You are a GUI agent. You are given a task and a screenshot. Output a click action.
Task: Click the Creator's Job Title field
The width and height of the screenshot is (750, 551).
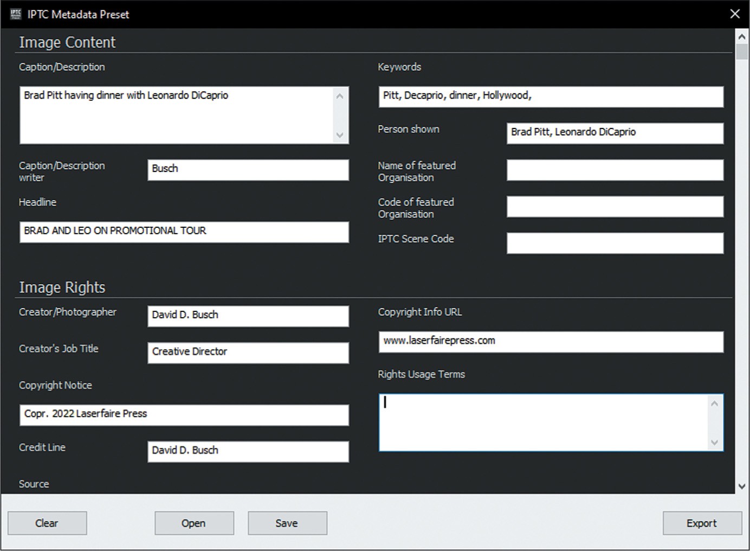click(248, 353)
